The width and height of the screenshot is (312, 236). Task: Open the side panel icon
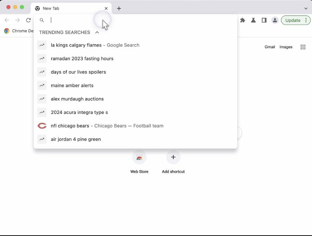(264, 20)
